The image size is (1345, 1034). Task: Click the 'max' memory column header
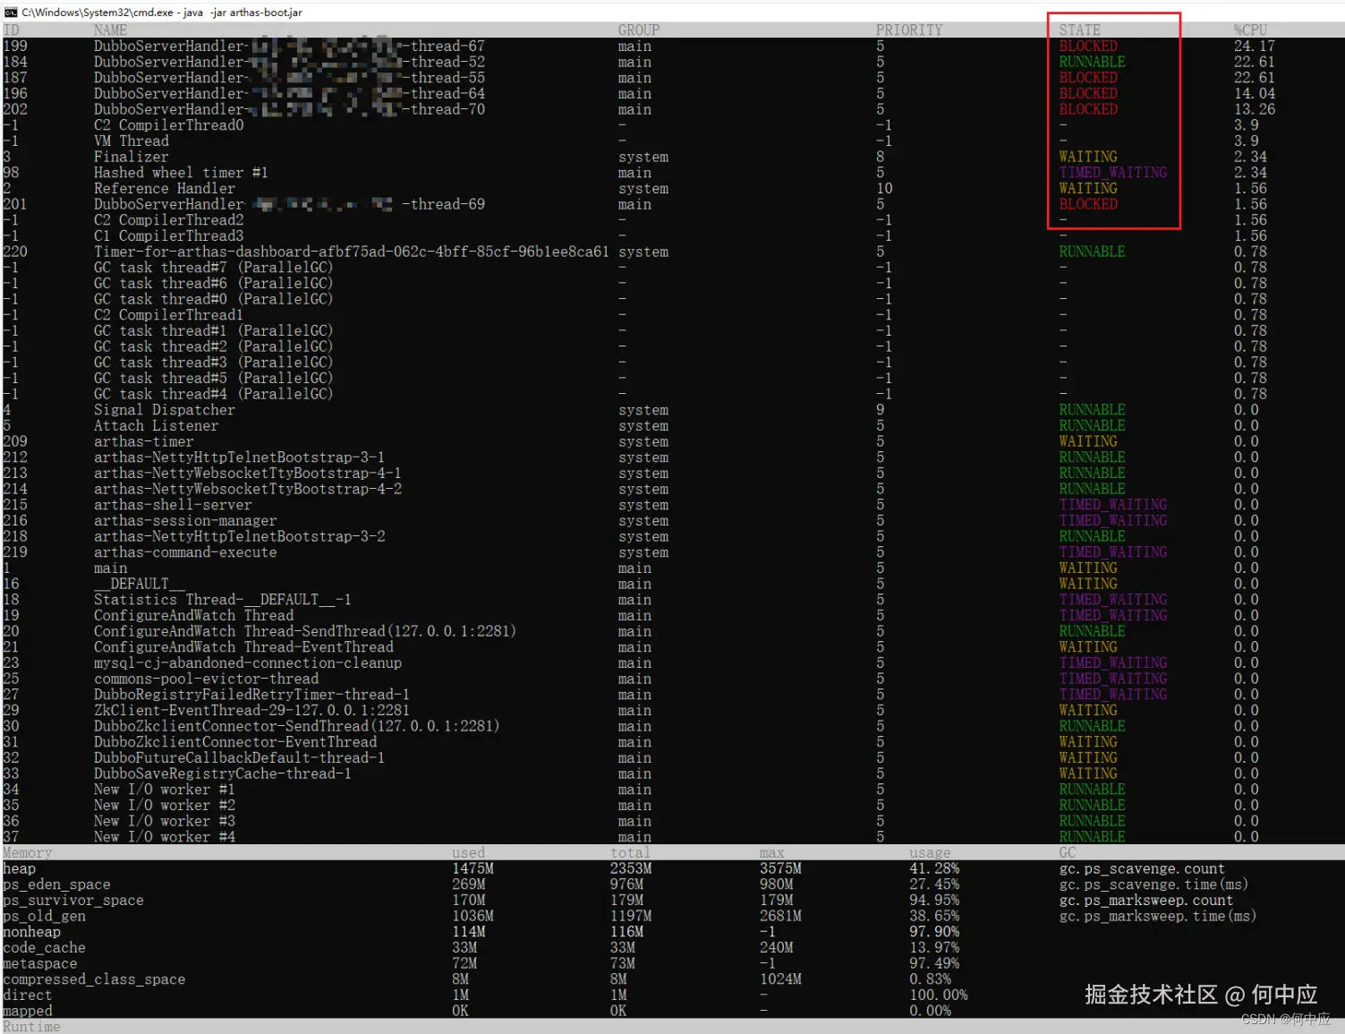771,852
